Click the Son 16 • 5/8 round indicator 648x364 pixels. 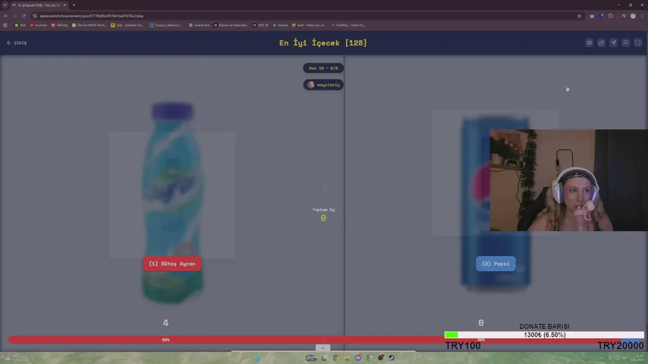(323, 68)
